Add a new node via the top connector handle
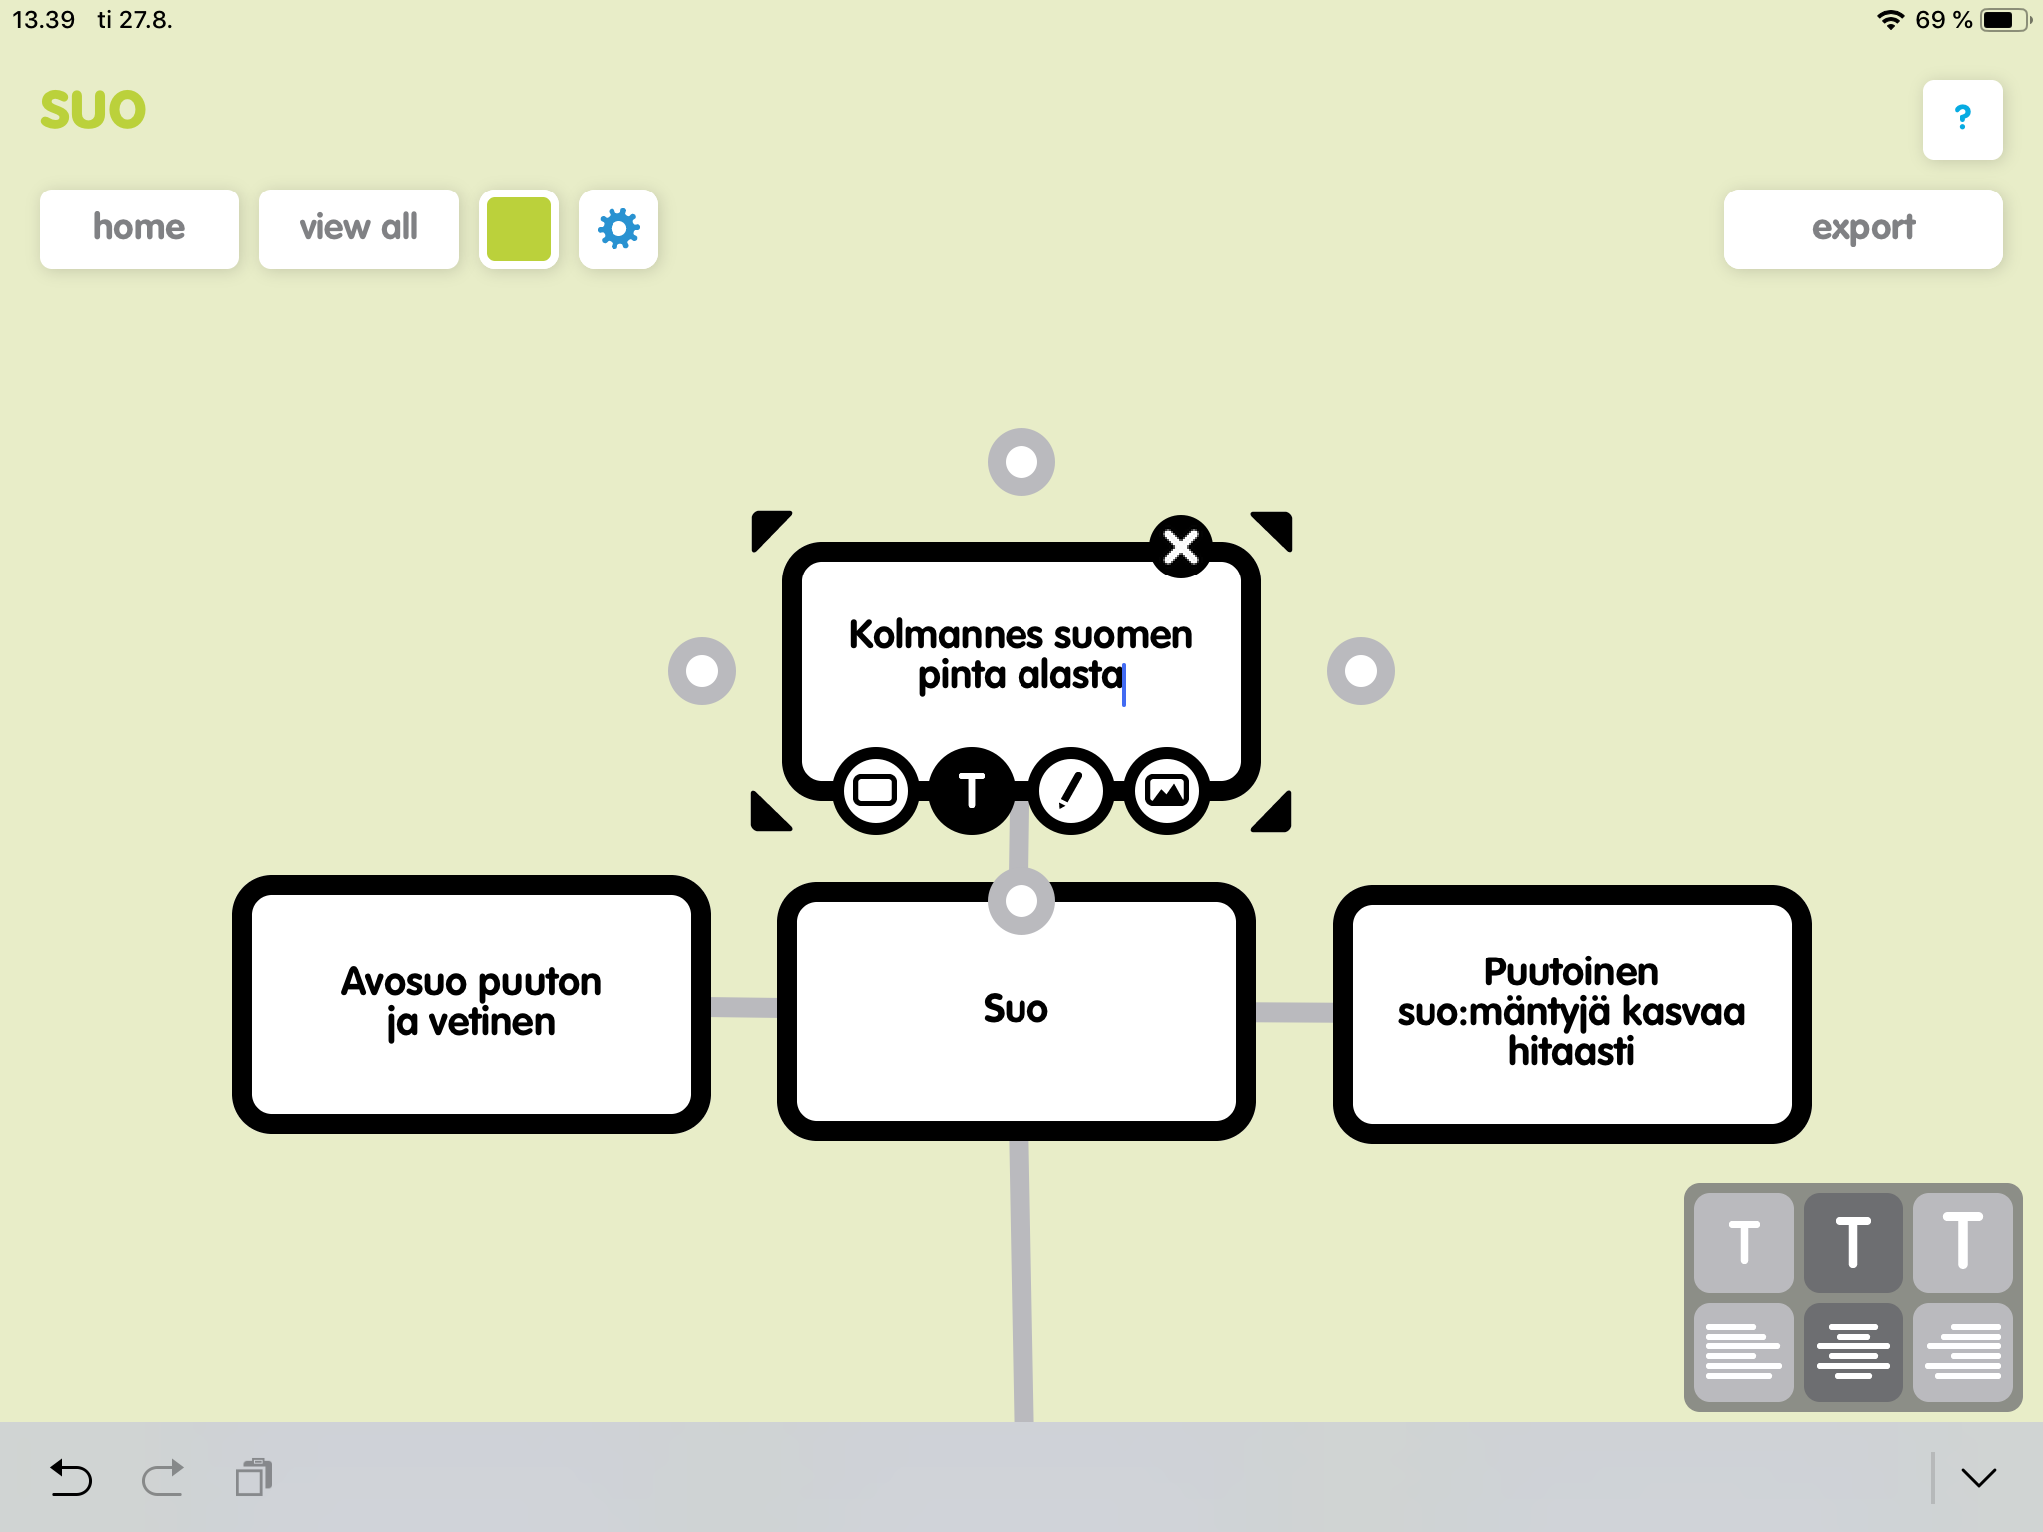The height and width of the screenshot is (1532, 2043). pos(1021,462)
